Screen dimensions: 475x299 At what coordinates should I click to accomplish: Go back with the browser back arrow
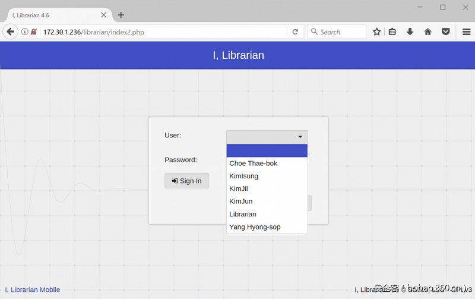click(10, 32)
